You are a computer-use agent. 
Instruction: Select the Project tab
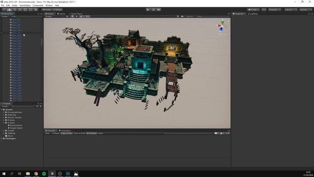[x=6, y=104]
